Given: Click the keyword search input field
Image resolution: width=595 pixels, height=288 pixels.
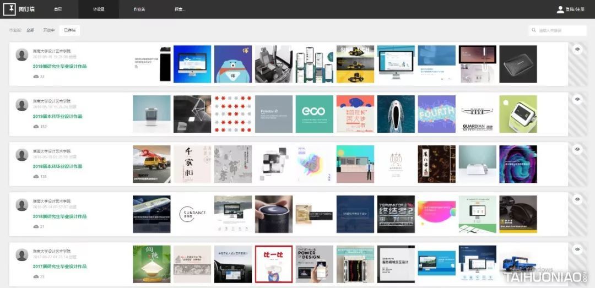Looking at the screenshot, I should click(558, 30).
